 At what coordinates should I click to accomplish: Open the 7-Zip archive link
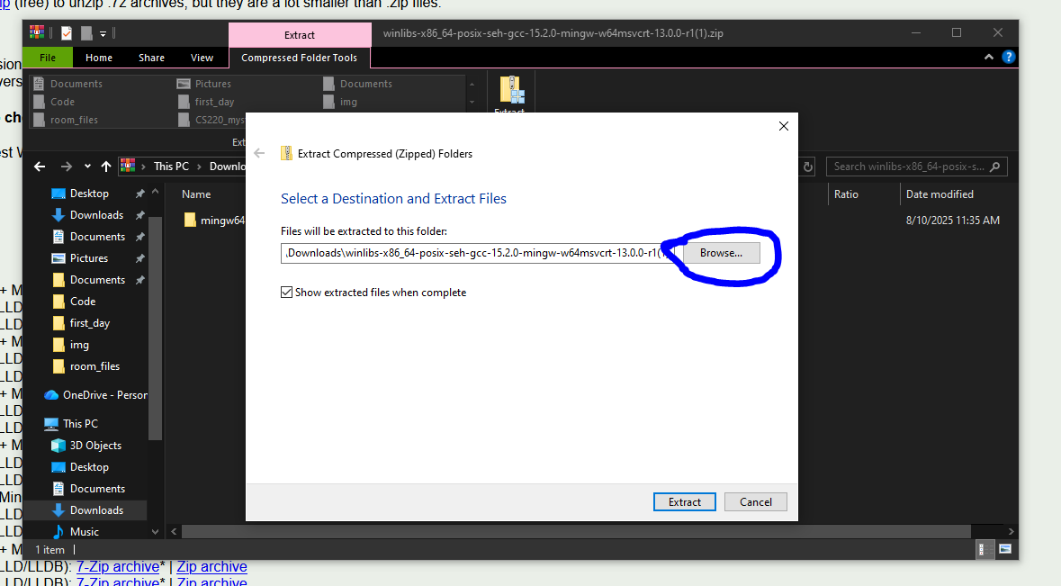(x=118, y=566)
